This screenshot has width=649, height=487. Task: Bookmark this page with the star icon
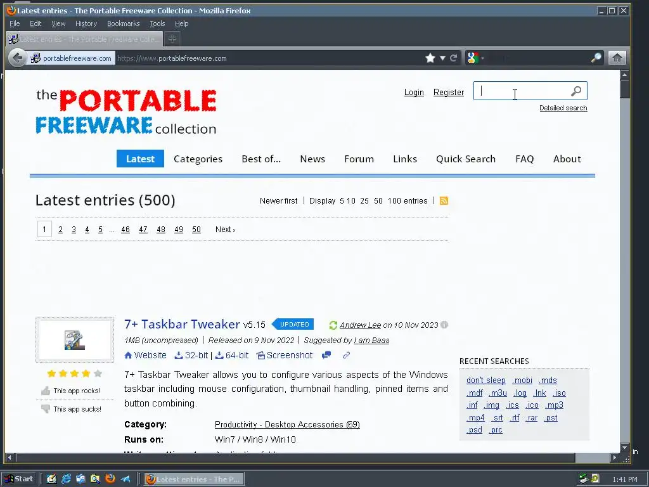[x=430, y=58]
